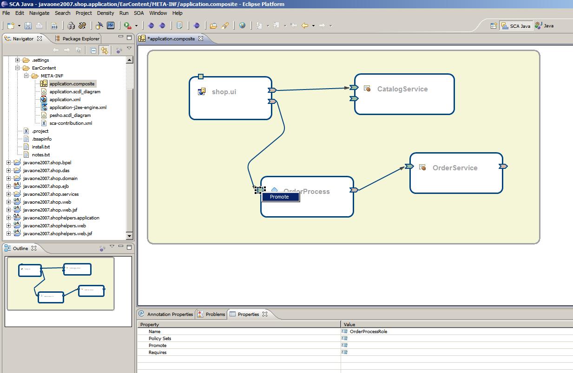Click the OrderProcessRole name value

click(x=369, y=331)
